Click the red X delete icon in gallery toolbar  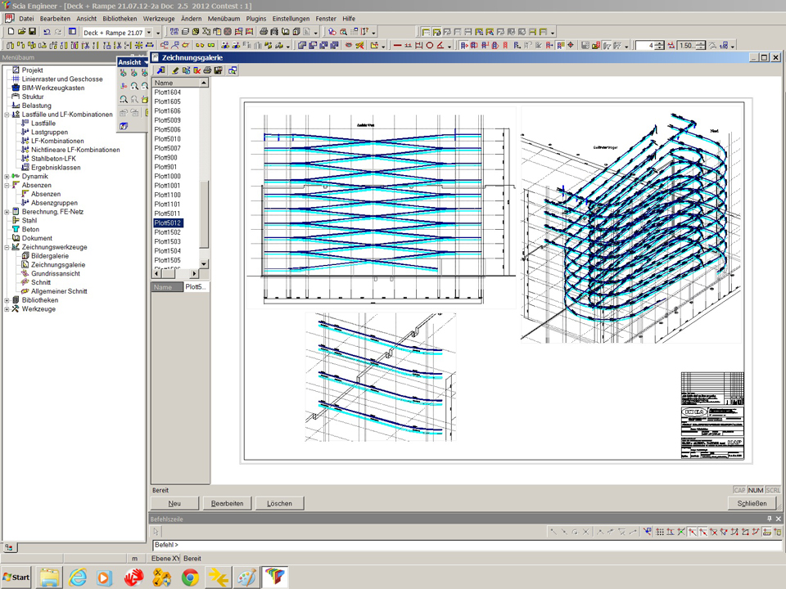point(197,70)
